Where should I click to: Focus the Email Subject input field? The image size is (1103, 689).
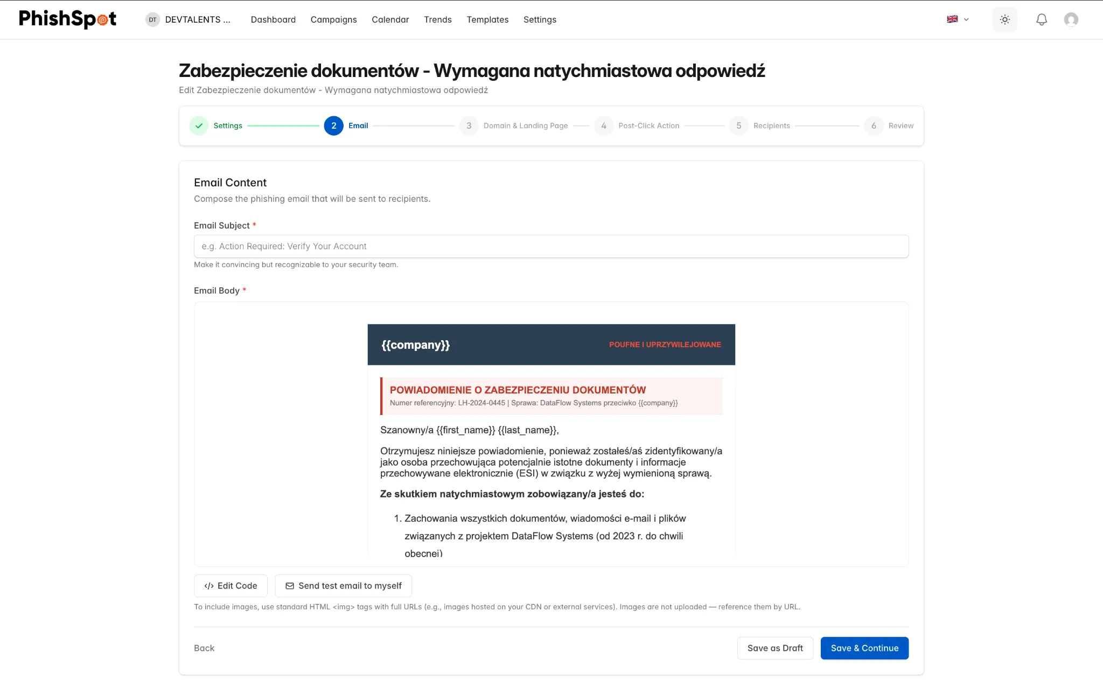click(x=551, y=246)
